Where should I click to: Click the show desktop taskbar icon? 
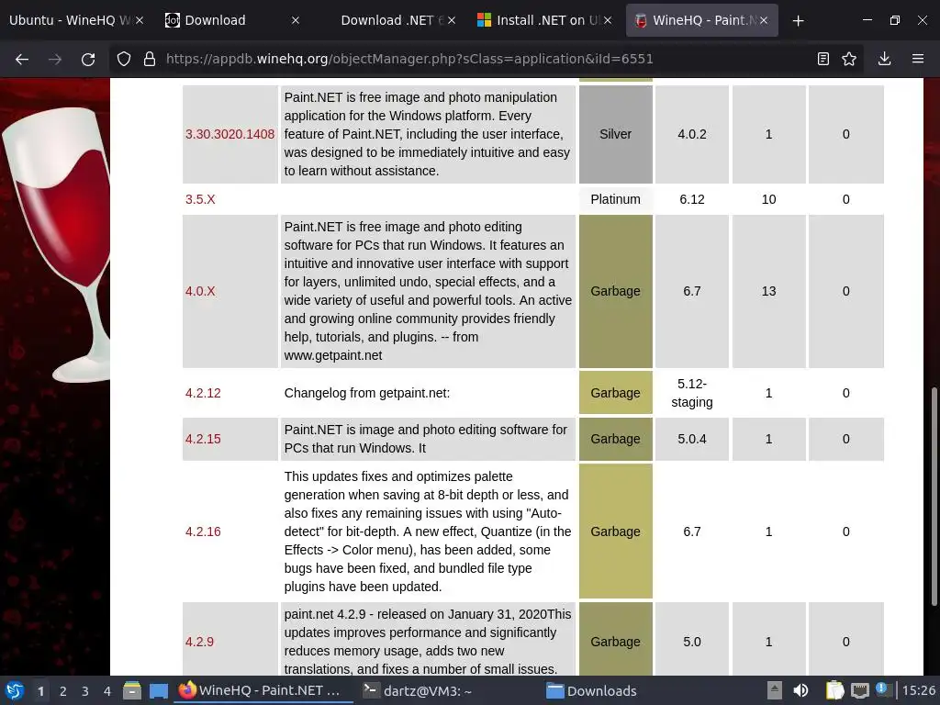(159, 690)
